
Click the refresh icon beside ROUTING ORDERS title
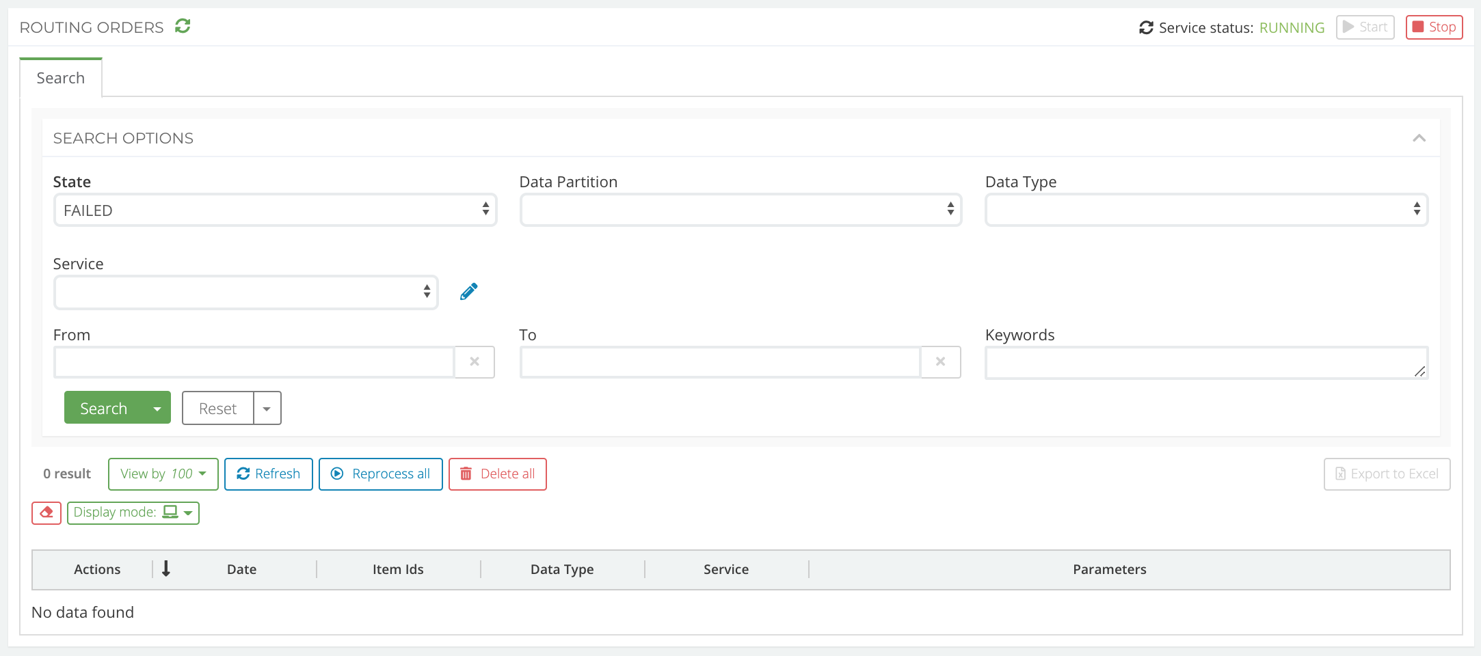pos(182,27)
